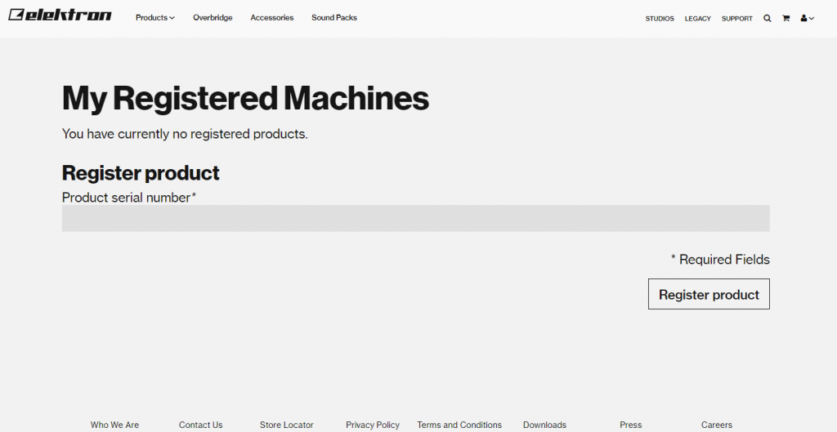Screen dimensions: 837x432
Task: Open the shopping cart icon
Action: (x=786, y=18)
